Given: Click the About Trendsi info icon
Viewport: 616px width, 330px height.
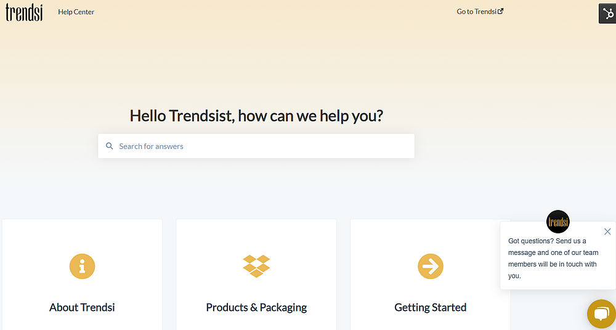Looking at the screenshot, I should coord(82,267).
